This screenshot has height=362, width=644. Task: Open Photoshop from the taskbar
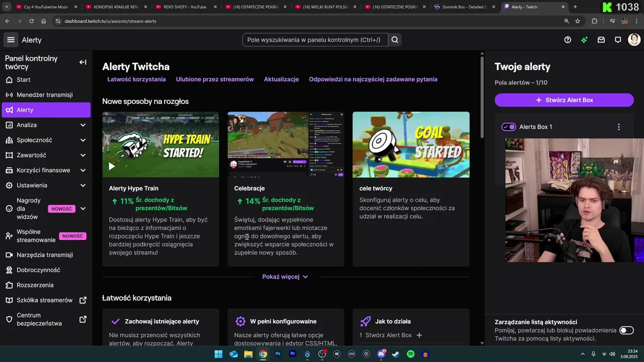click(278, 354)
